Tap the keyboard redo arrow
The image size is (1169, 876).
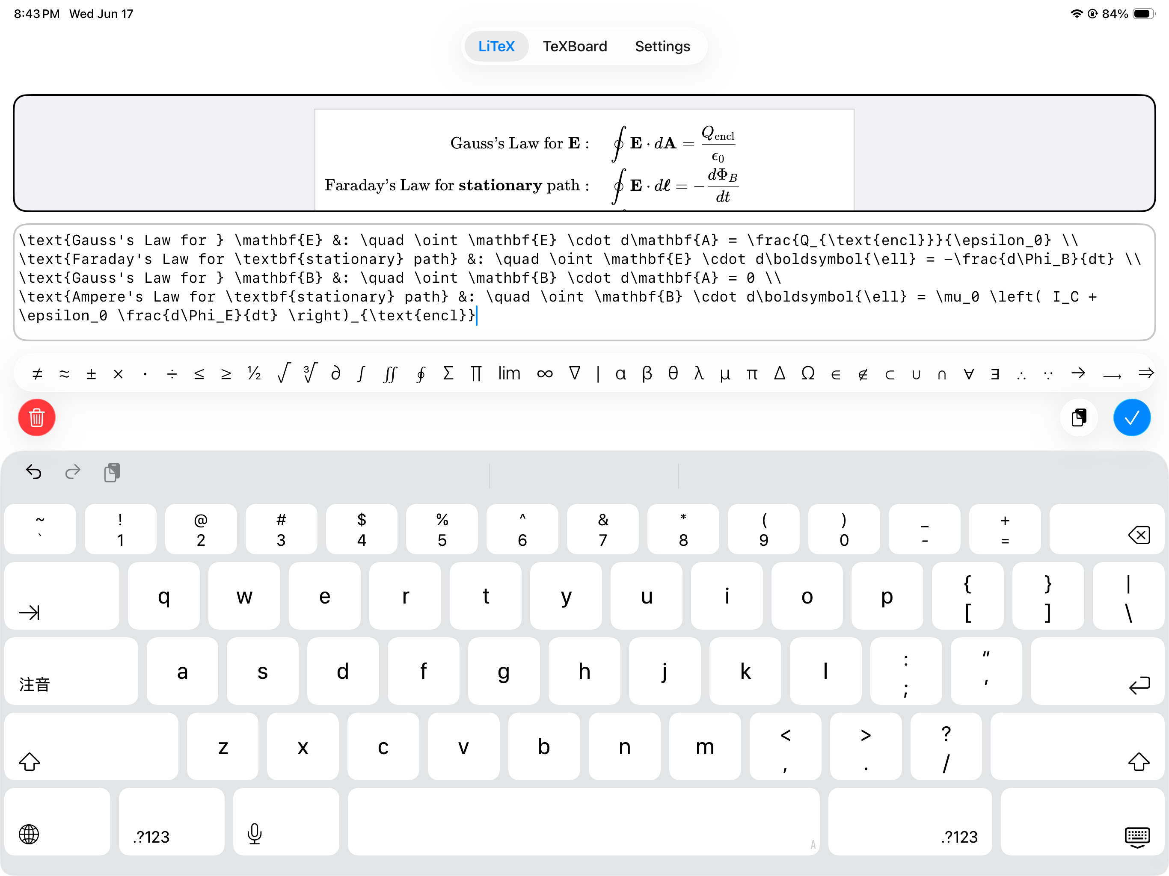point(73,471)
